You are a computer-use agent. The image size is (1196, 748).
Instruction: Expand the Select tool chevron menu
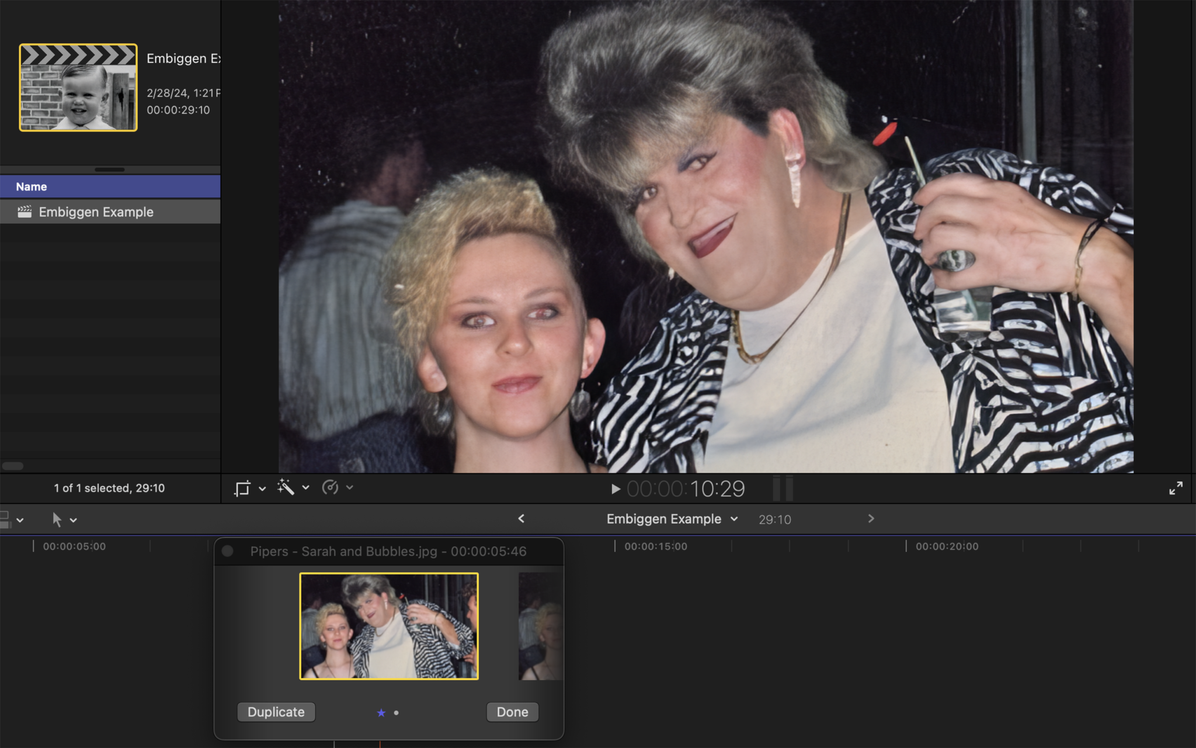(x=74, y=520)
